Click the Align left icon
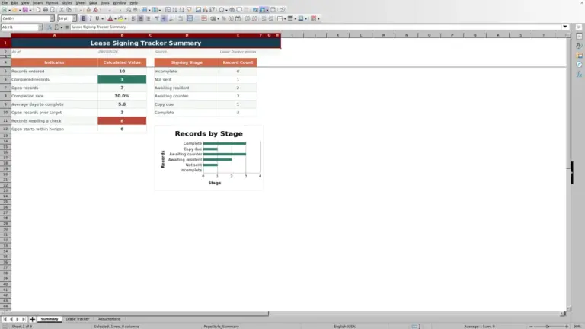 [133, 18]
